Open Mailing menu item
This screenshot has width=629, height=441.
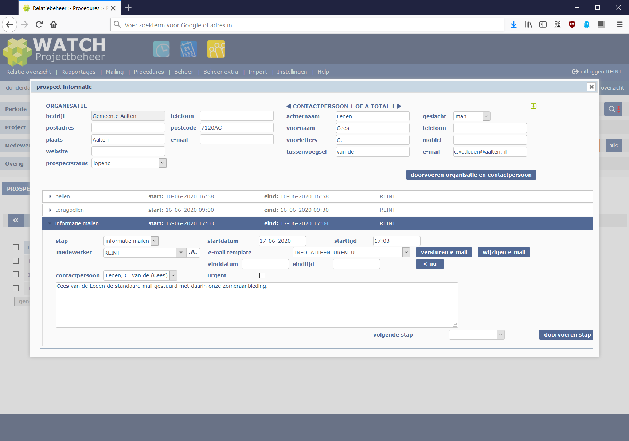coord(115,72)
